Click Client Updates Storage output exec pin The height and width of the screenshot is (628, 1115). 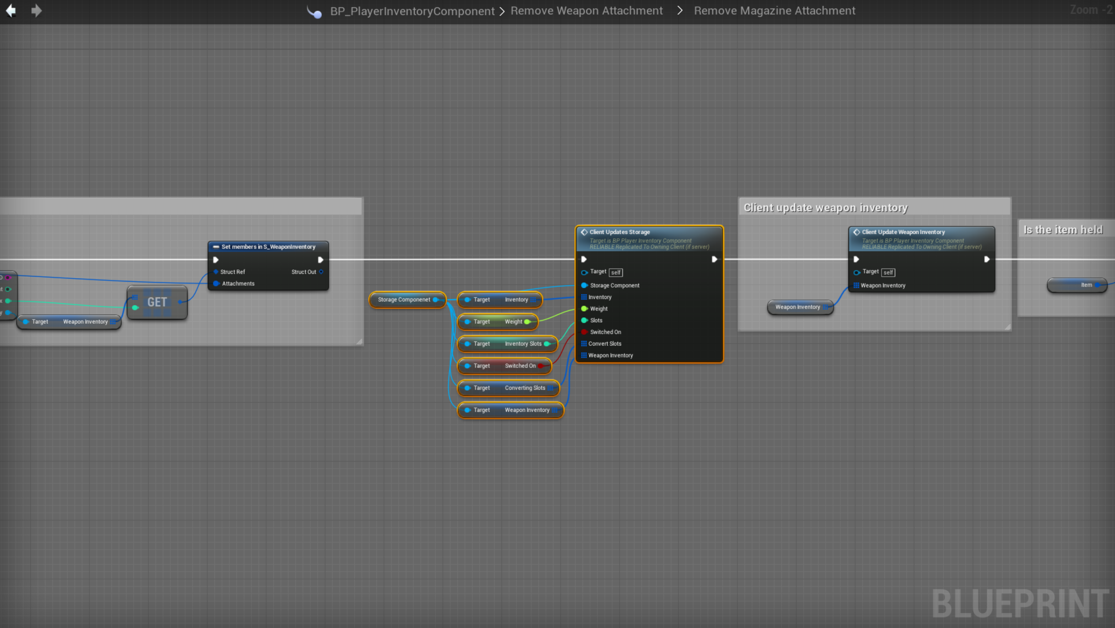point(714,259)
